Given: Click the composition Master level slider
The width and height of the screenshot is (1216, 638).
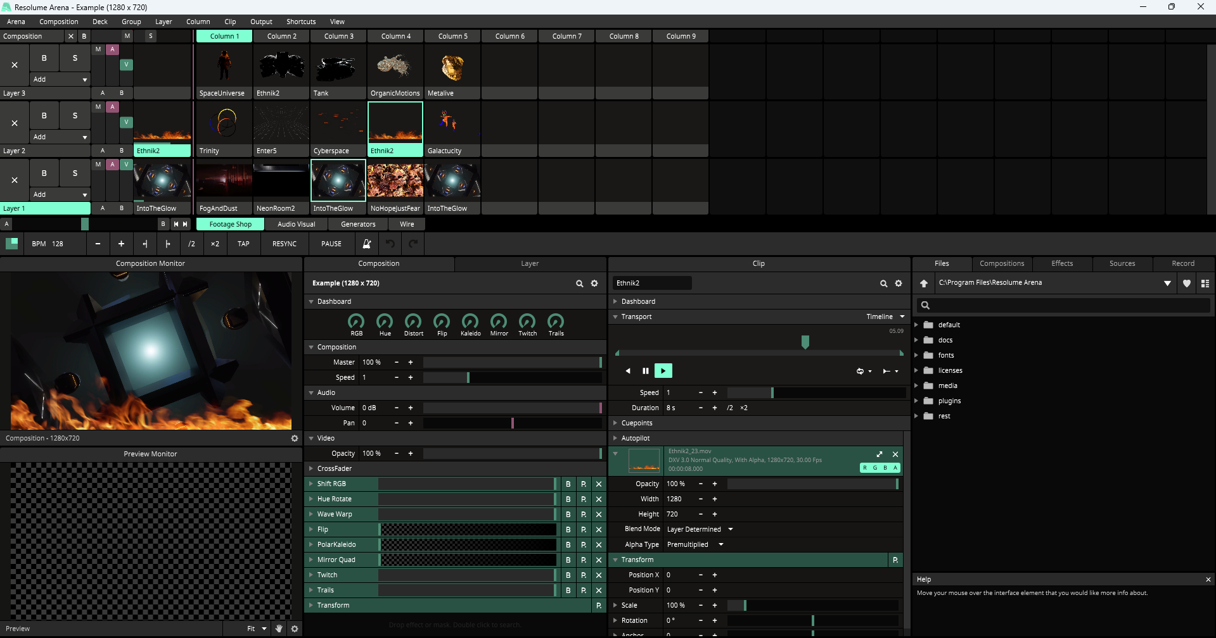Looking at the screenshot, I should 512,363.
